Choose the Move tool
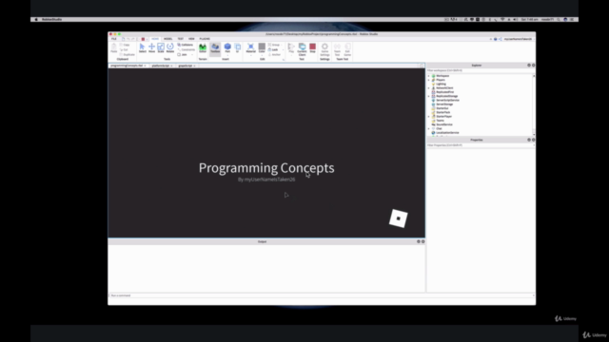Screen dimensions: 609x342 pos(151,48)
